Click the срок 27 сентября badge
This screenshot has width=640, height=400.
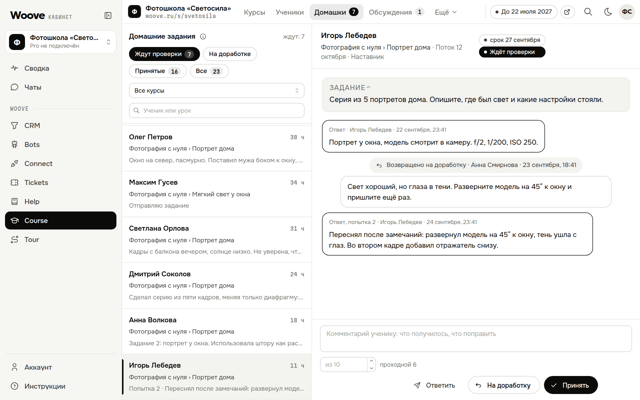coord(512,40)
